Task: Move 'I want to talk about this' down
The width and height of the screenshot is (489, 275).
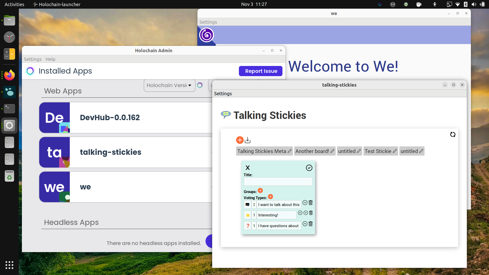Action: (x=305, y=203)
